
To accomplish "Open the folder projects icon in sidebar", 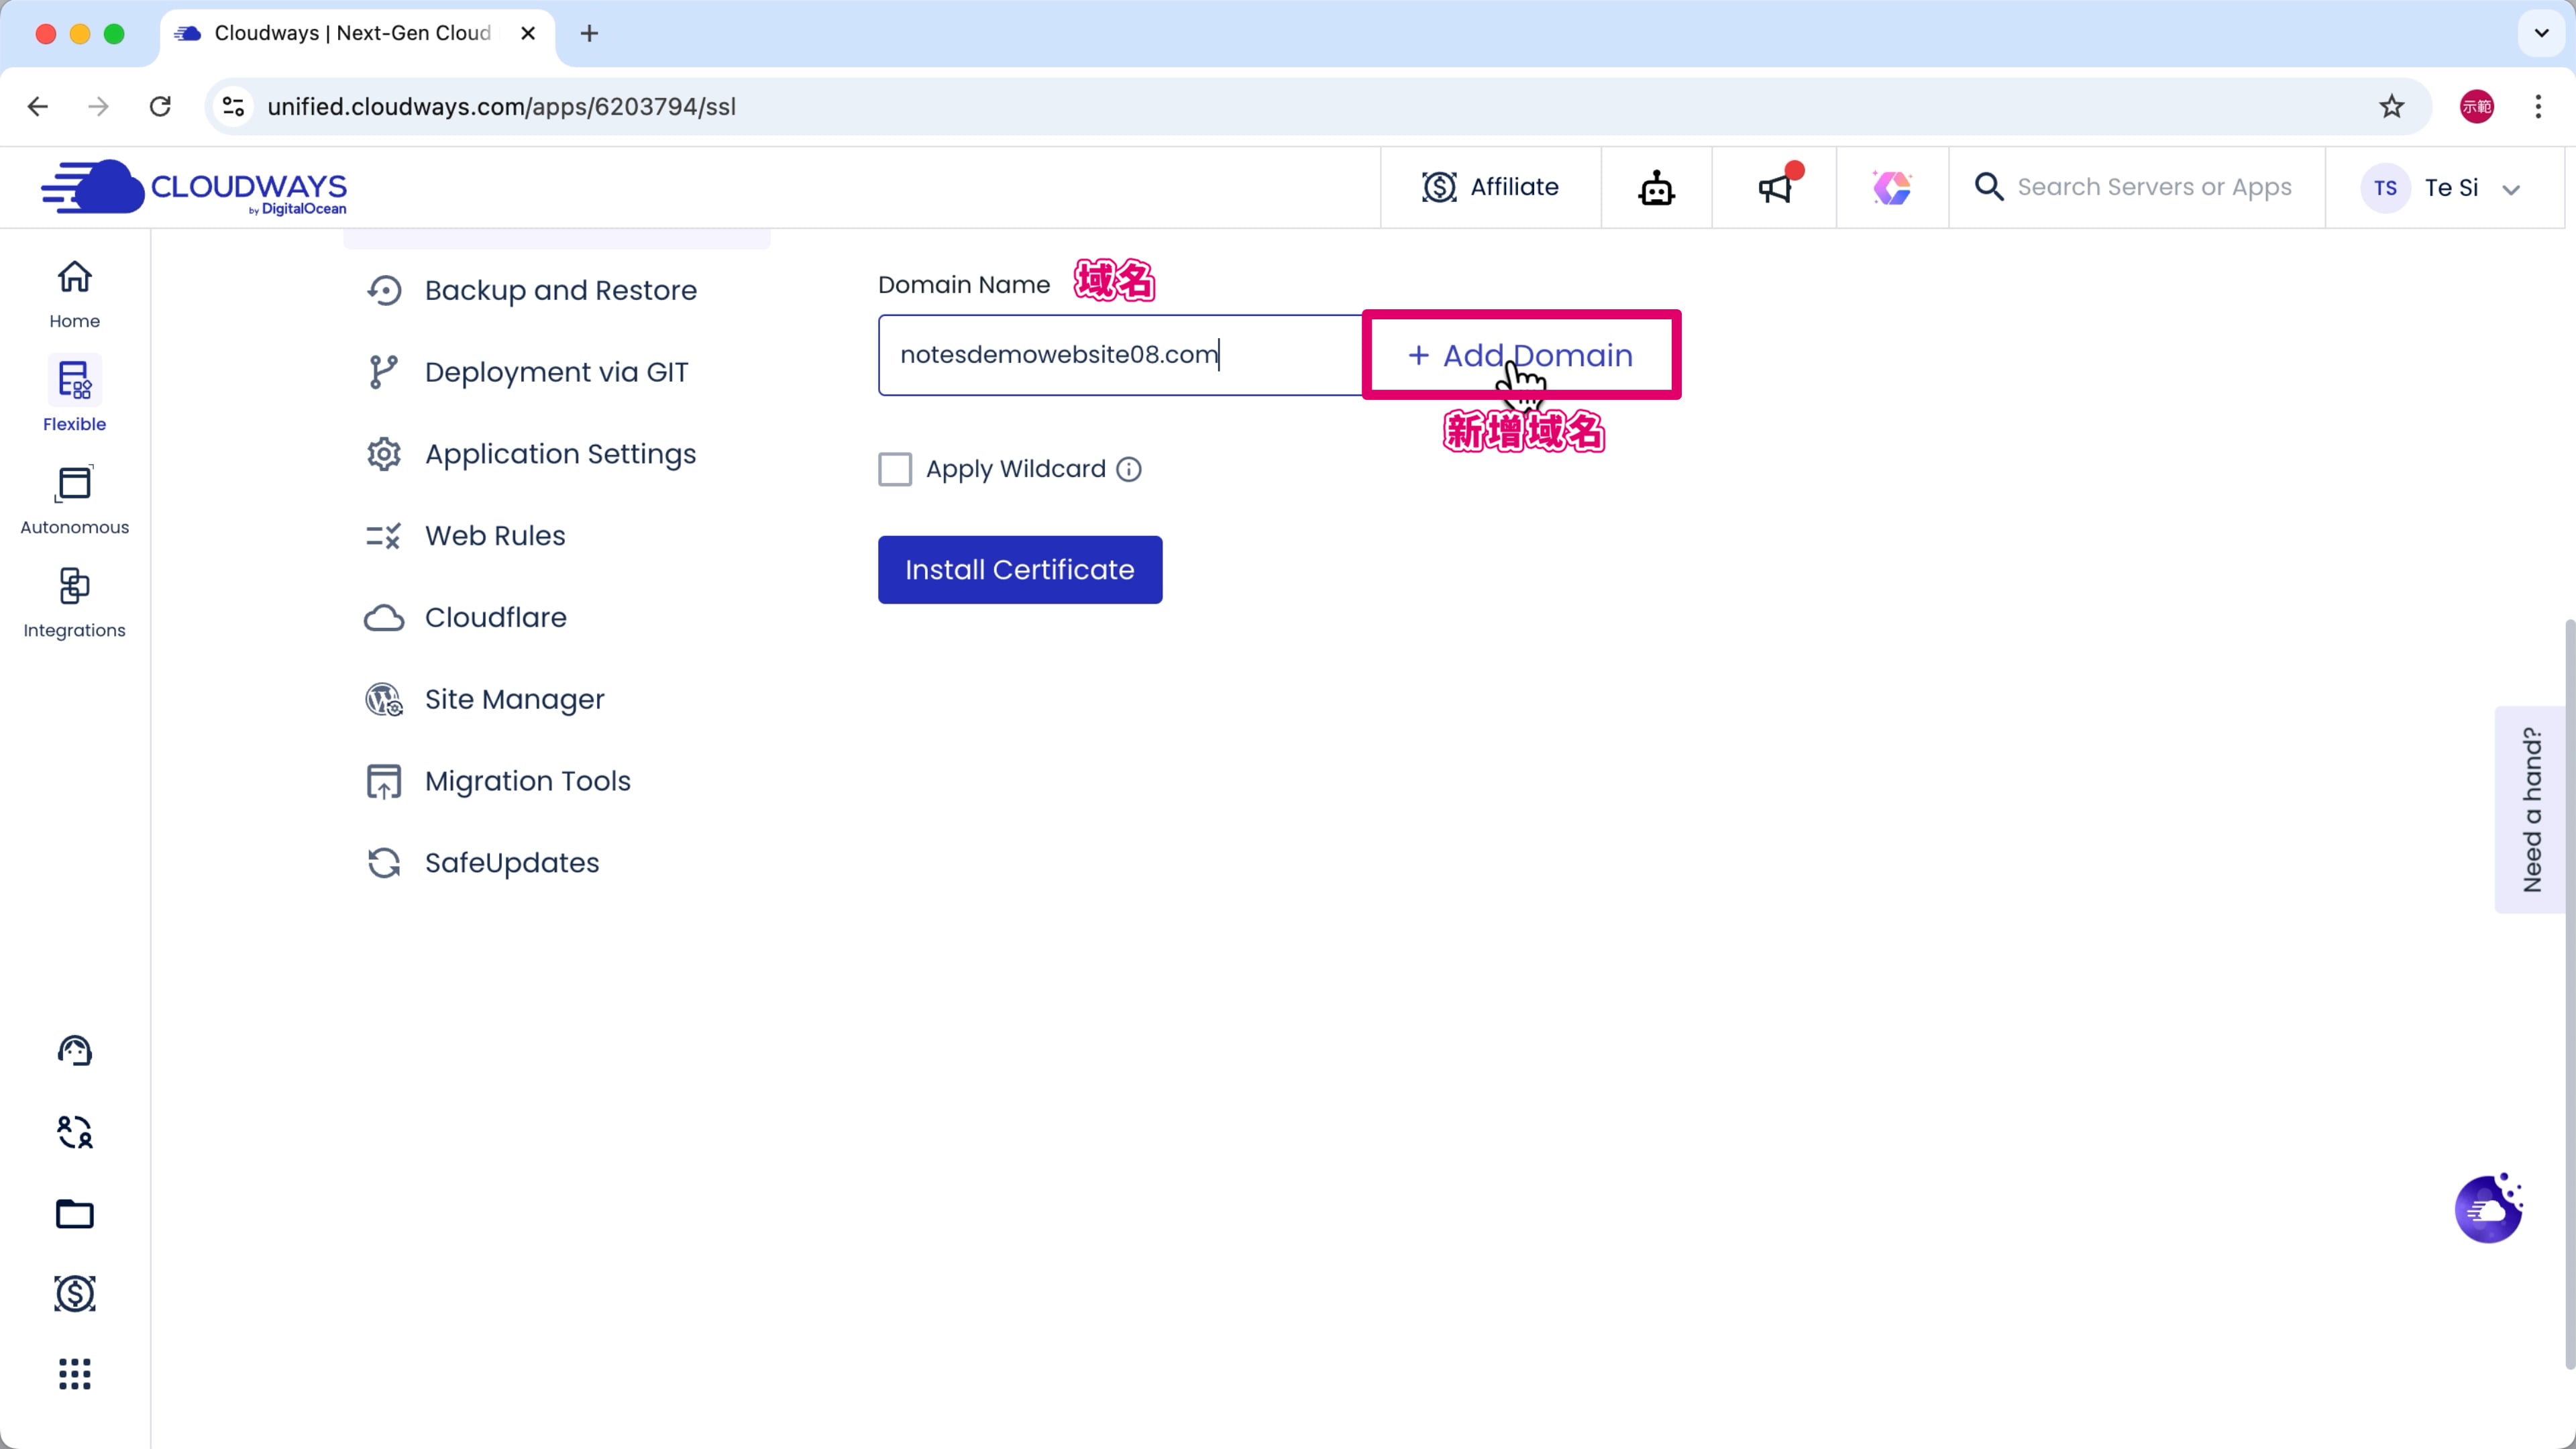I will click(x=74, y=1214).
